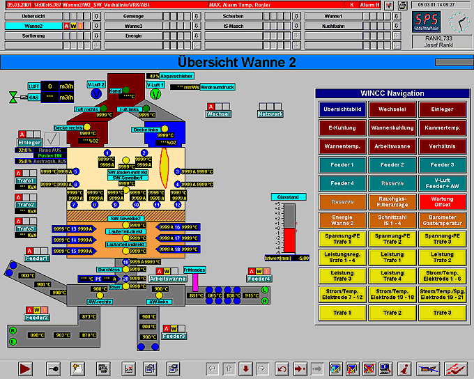Expand the down arrow next to Wanne3
Viewport: 474px width, 379px height.
click(197, 26)
